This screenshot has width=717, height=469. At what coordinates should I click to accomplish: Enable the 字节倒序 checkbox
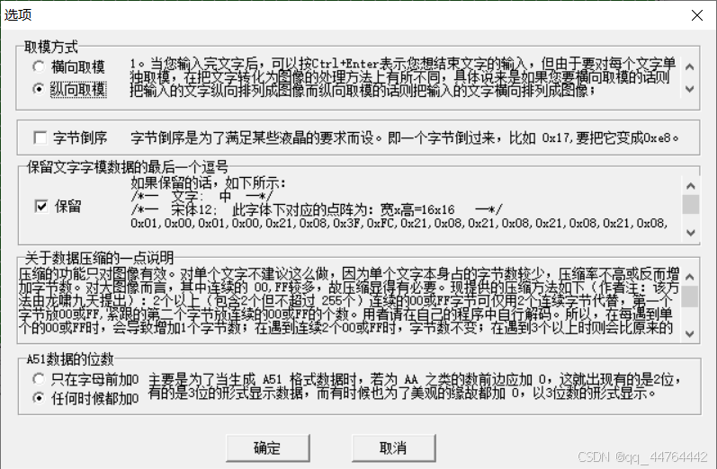(70, 137)
